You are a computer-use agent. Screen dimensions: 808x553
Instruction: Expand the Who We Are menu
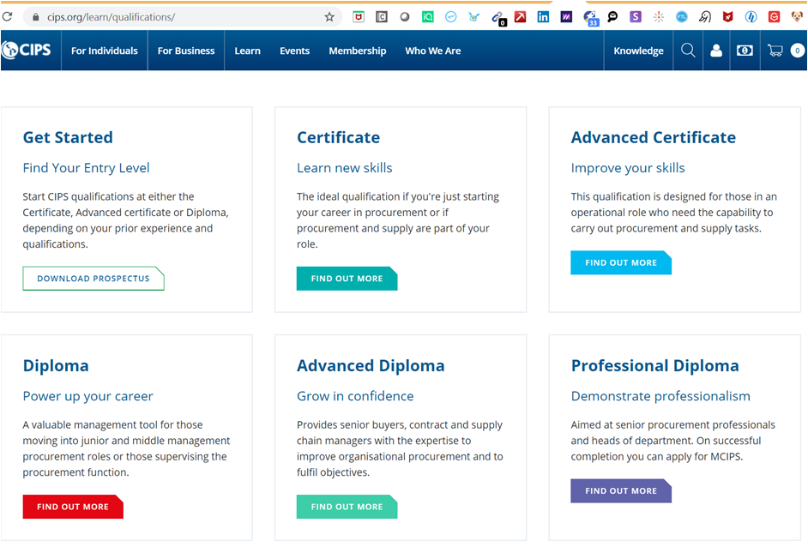(432, 51)
